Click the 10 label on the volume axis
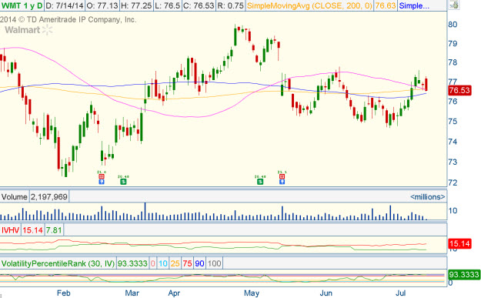Image resolution: width=481 pixels, height=298 pixels. 453,210
